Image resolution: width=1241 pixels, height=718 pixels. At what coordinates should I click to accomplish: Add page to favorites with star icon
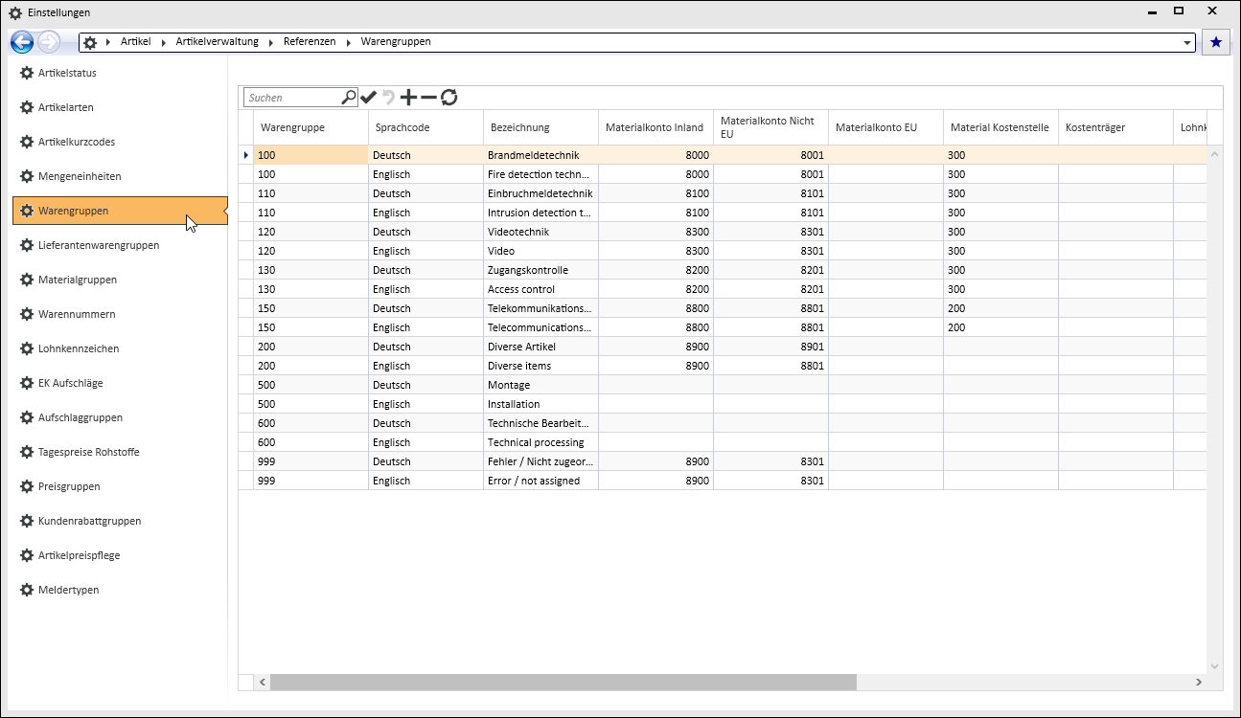pyautogui.click(x=1216, y=42)
